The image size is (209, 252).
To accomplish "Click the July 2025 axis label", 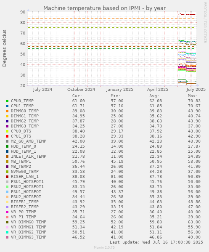I will coord(196,90).
